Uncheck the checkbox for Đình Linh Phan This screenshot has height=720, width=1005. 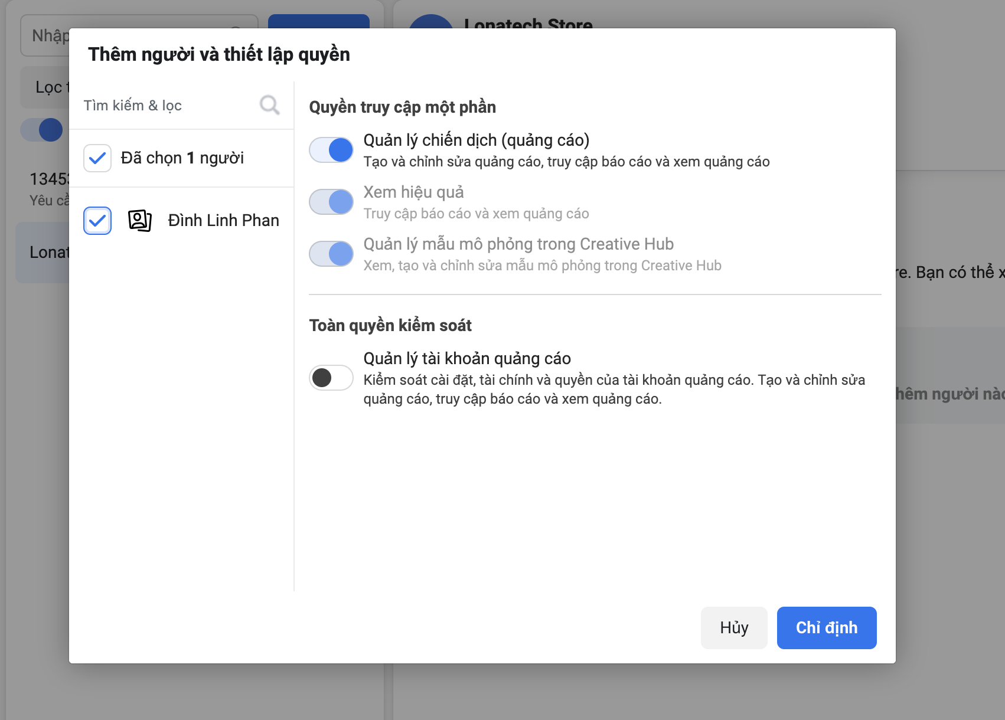click(x=97, y=221)
